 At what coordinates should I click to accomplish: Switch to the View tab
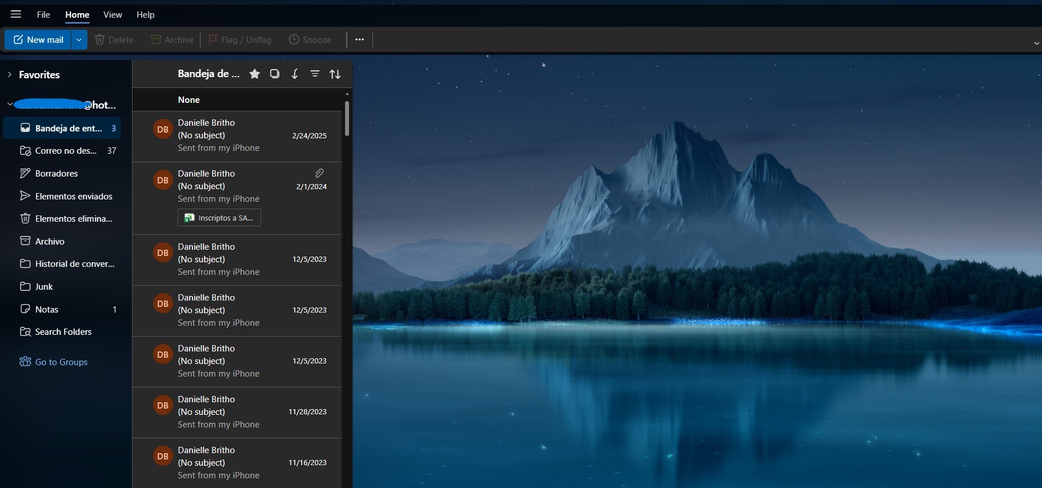(x=113, y=14)
